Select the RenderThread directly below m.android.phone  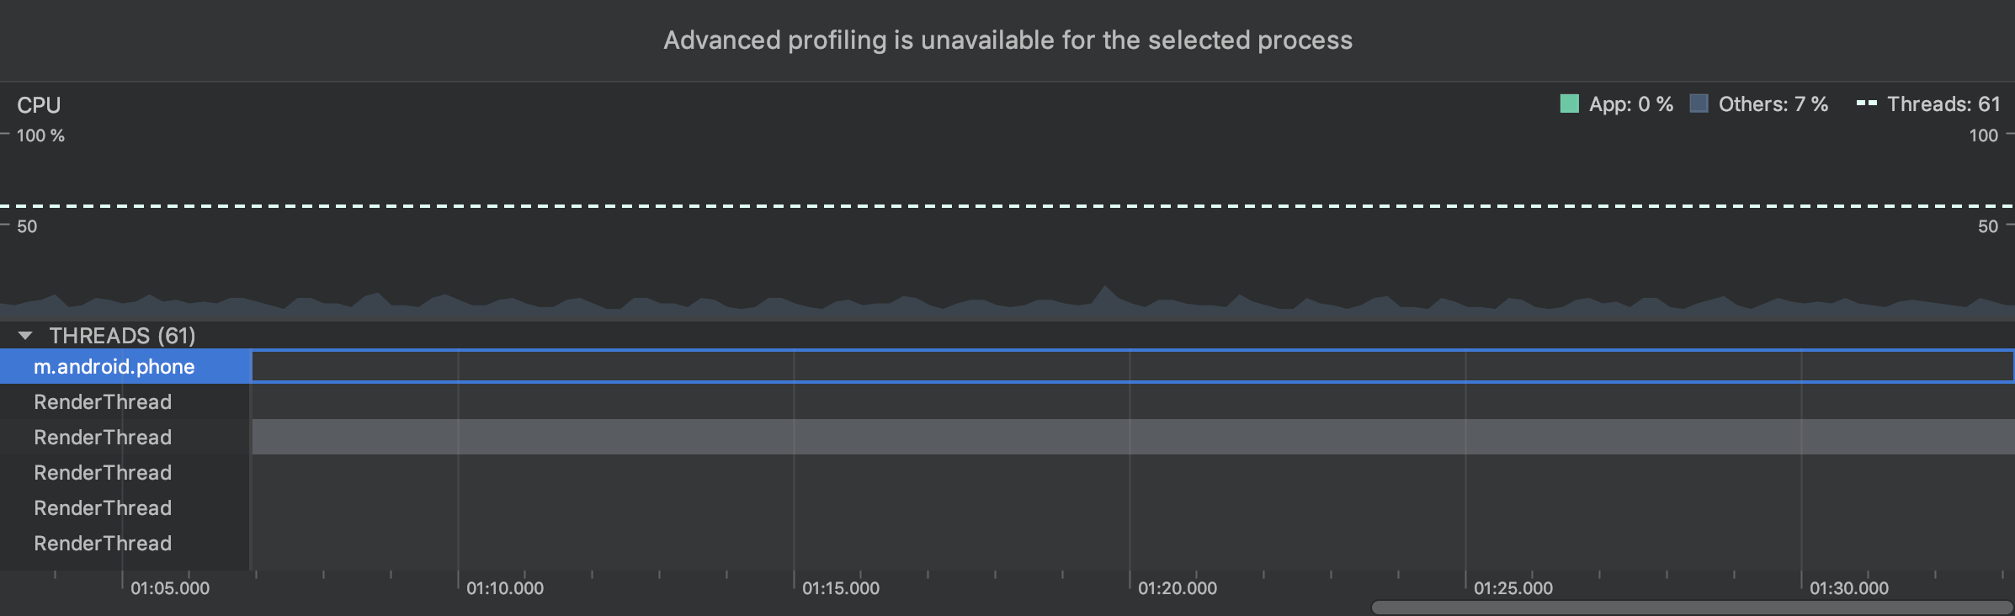click(x=103, y=402)
